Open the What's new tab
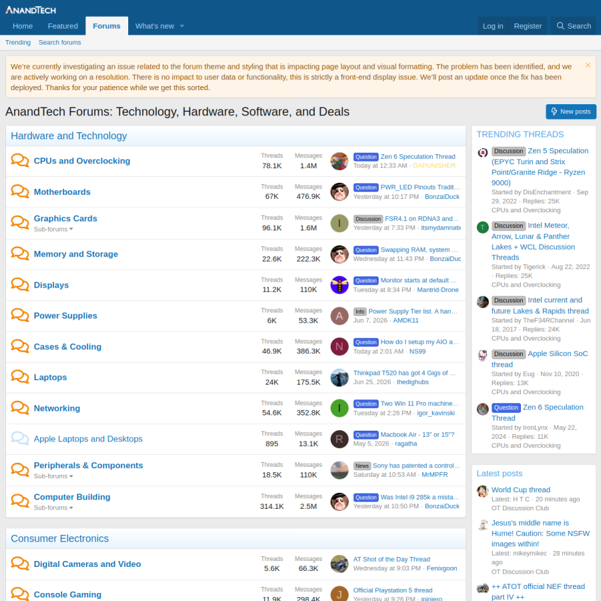Screen dimensions: 601x601 154,26
